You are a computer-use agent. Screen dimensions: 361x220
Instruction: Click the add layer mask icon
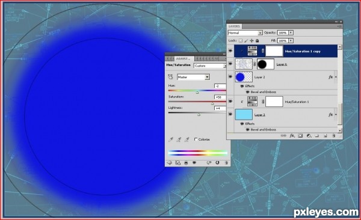(x=300, y=136)
